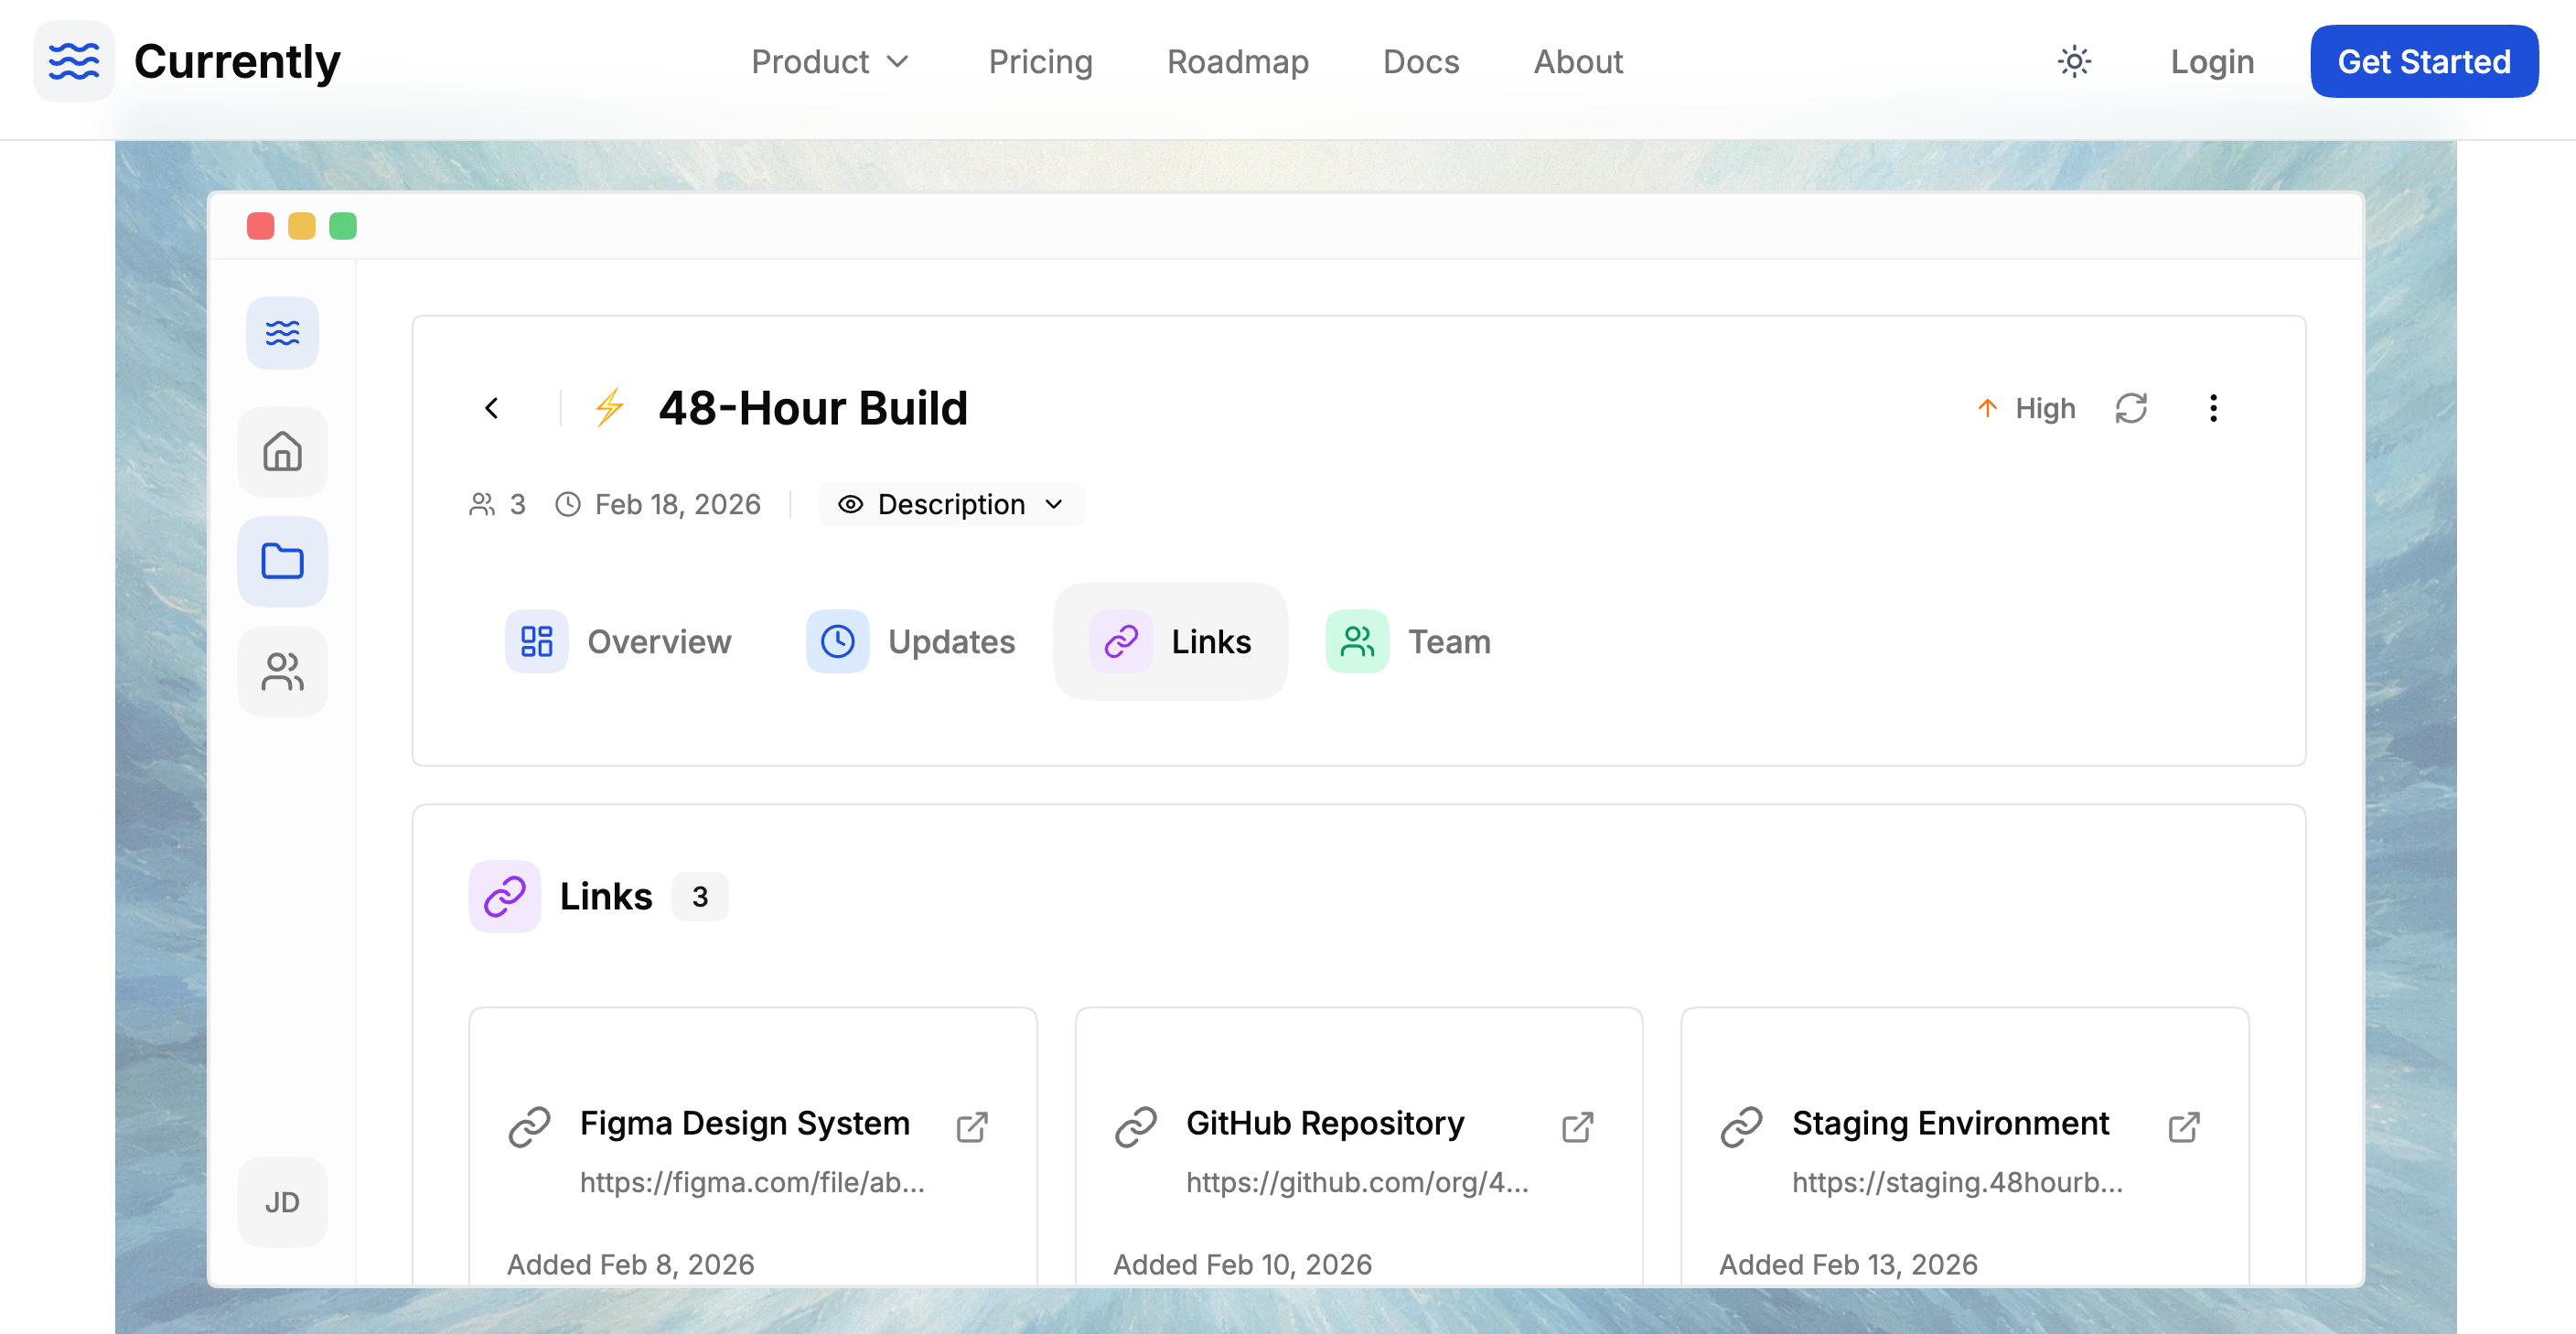Click the Login link
The width and height of the screenshot is (2576, 1334).
coord(2212,62)
